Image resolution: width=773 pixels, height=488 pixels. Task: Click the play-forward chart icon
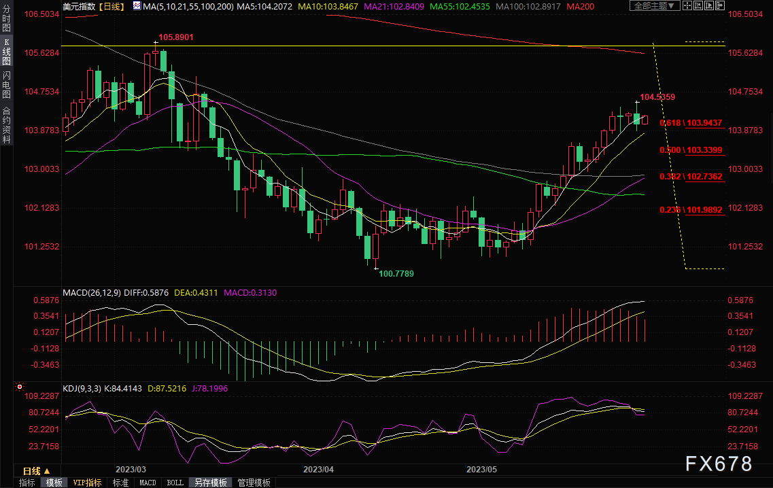click(x=709, y=6)
